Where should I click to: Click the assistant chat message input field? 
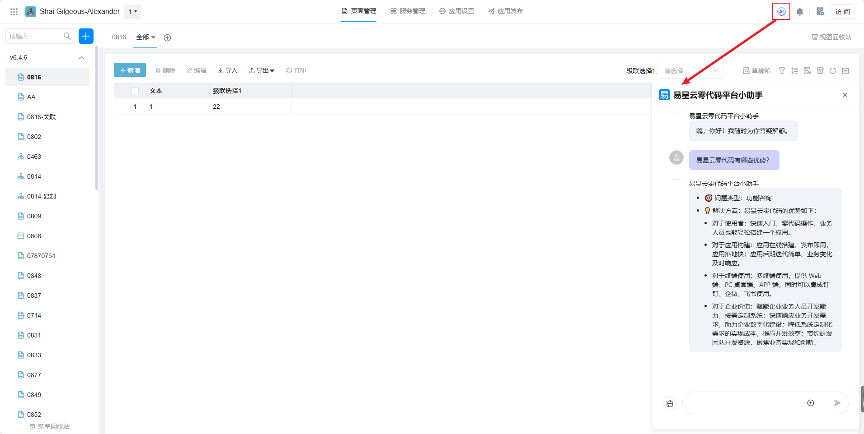pos(743,403)
